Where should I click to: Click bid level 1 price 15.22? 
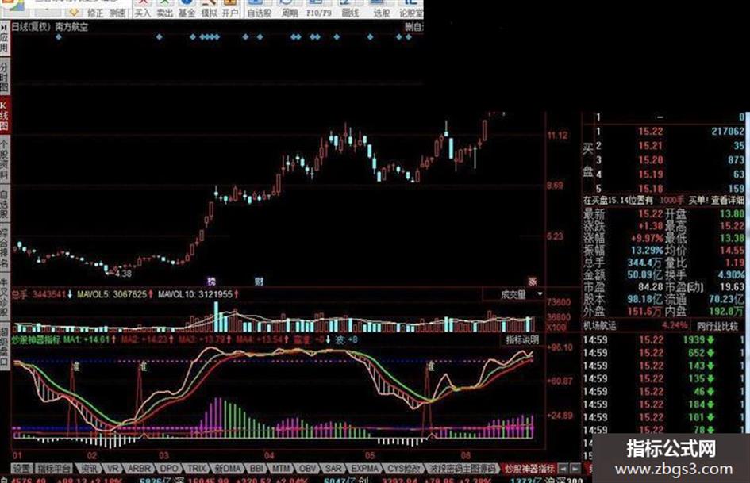point(651,131)
